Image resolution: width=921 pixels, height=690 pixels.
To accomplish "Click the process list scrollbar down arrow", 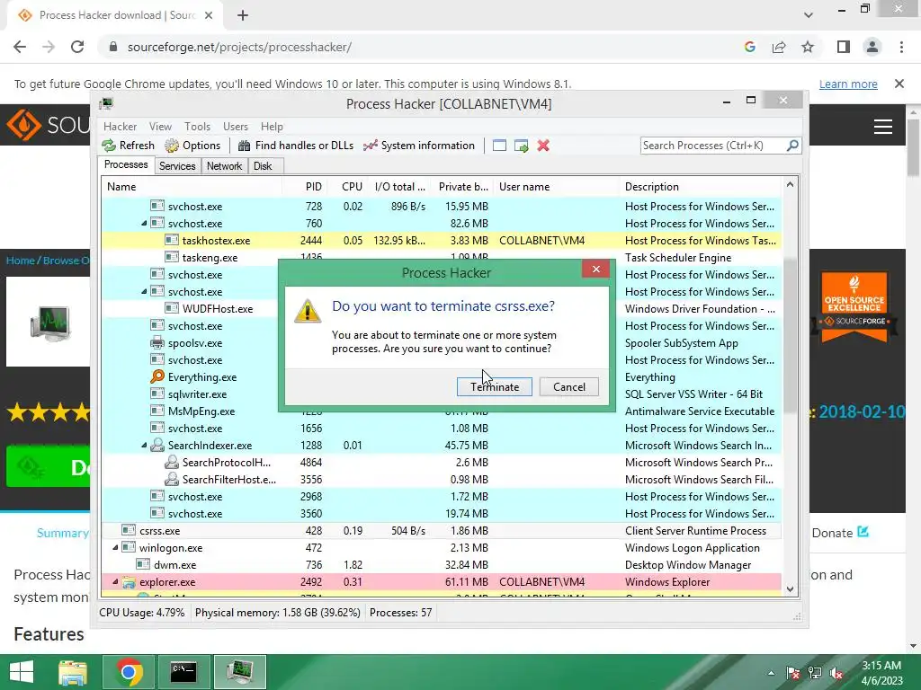I will [790, 589].
